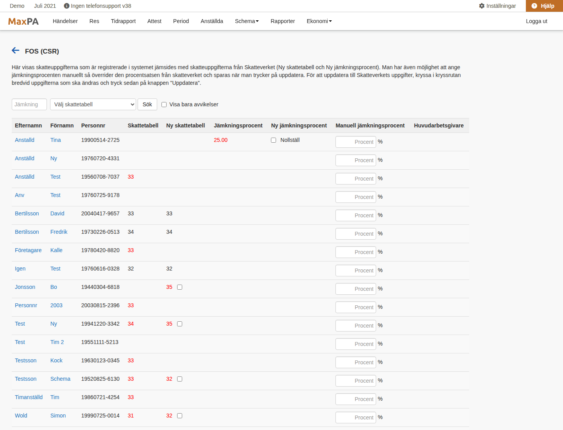This screenshot has height=430, width=563.
Task: Check new tax table box for Testsson Schema
Action: tap(180, 379)
